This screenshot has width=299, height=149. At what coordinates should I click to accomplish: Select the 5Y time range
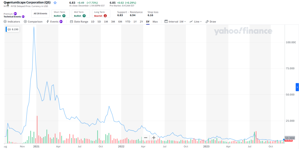pos(148,22)
